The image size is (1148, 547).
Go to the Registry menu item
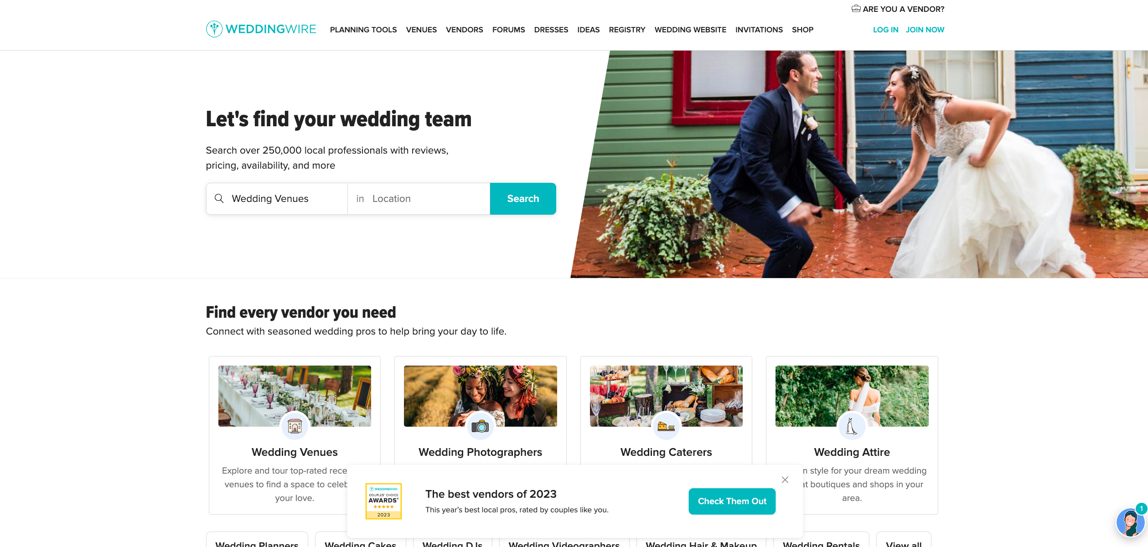click(627, 30)
